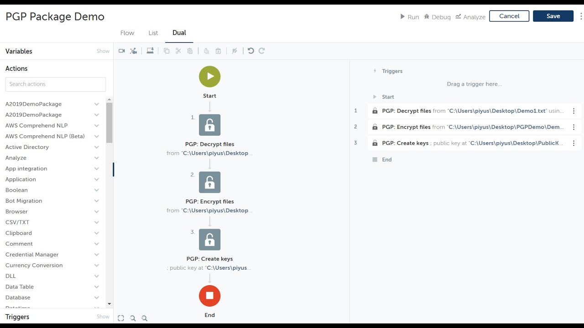
Task: Open the more options vertical dots menu
Action: coord(581,16)
